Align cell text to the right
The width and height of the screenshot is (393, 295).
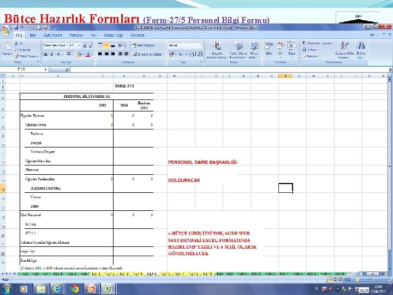pyautogui.click(x=113, y=54)
